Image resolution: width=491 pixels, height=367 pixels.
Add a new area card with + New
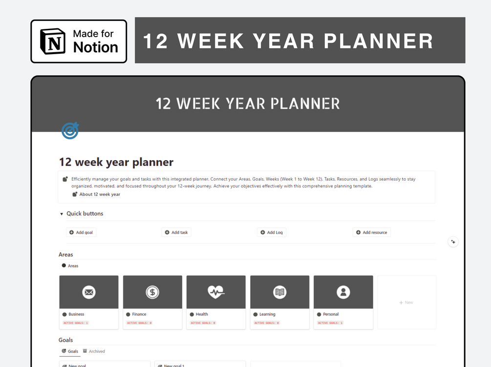406,303
